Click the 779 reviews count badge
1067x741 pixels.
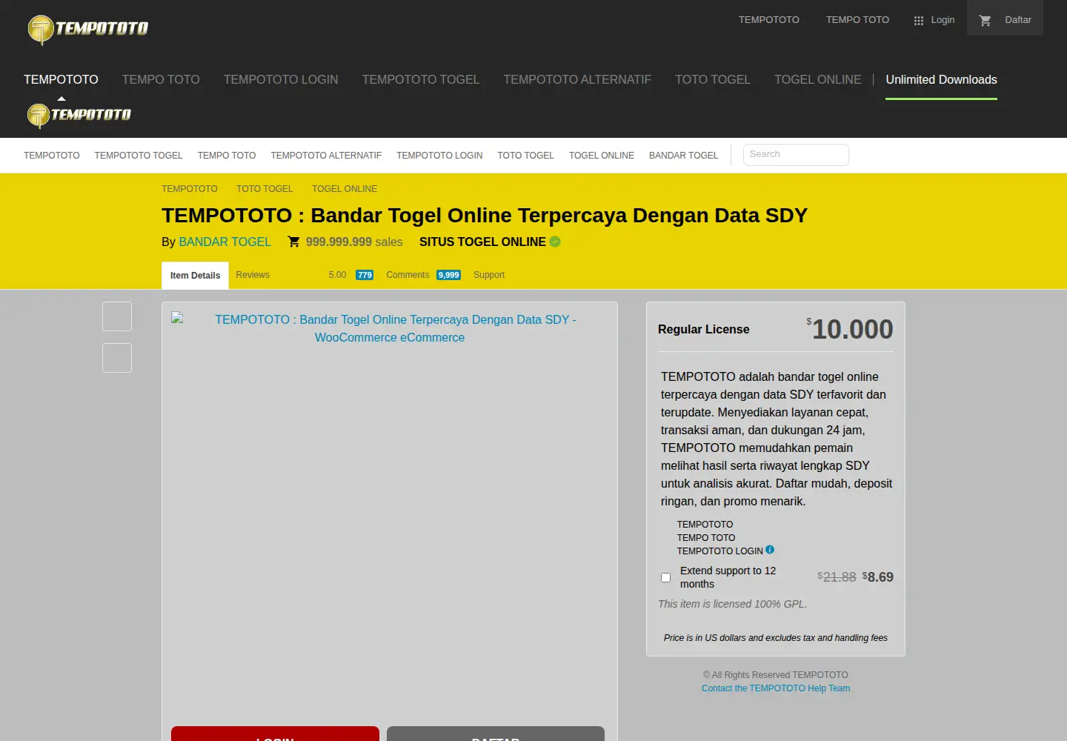click(365, 275)
